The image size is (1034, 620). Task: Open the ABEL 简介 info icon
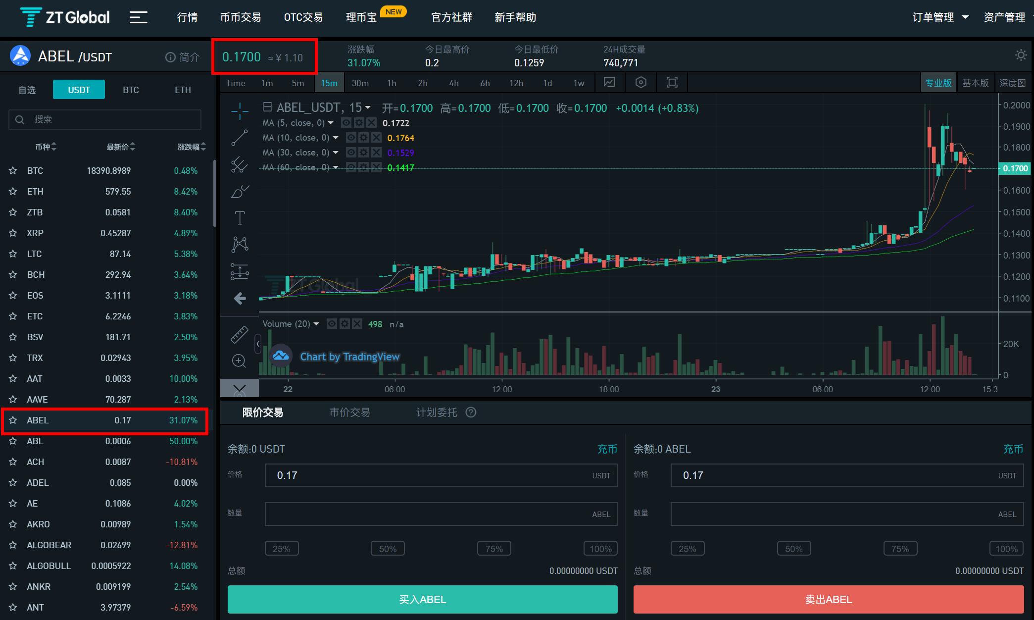click(x=170, y=57)
